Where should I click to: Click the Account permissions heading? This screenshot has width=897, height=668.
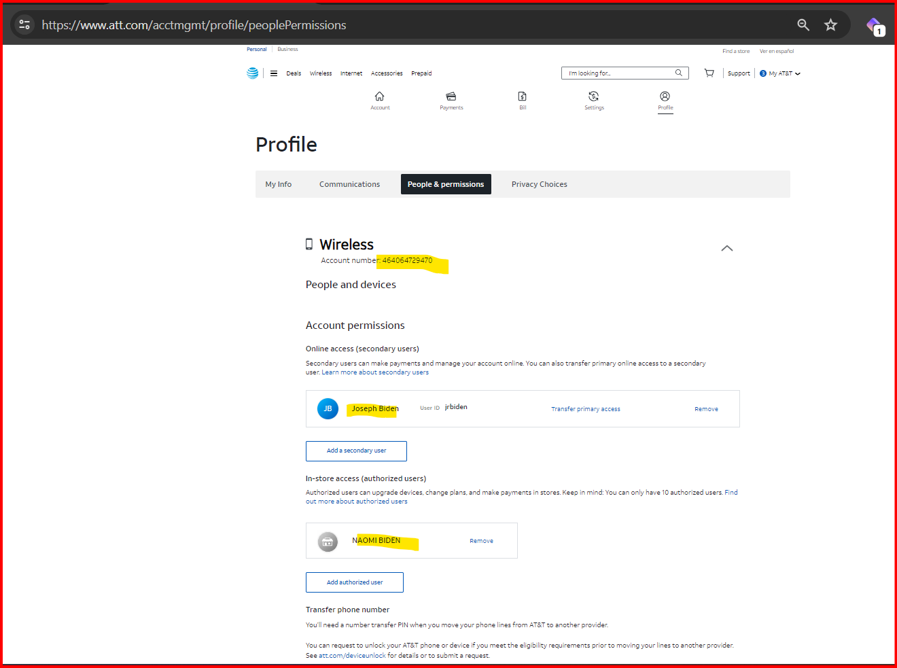click(x=355, y=326)
